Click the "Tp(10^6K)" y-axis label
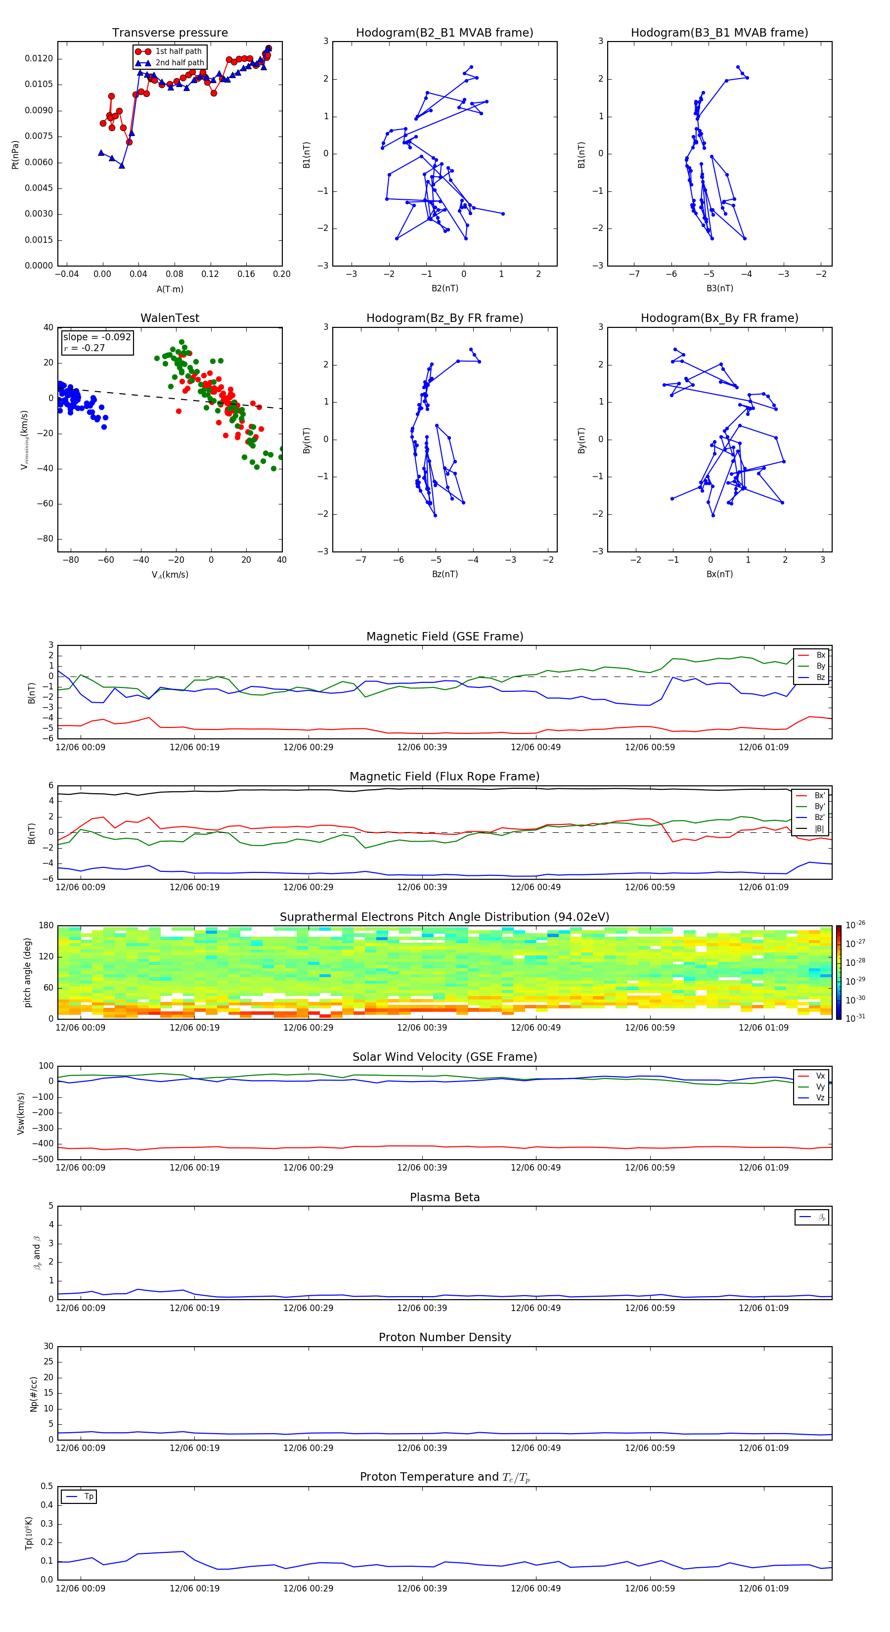890x1632 pixels. point(29,1533)
